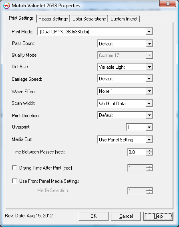Click into Time Between Passes value field

137,152
